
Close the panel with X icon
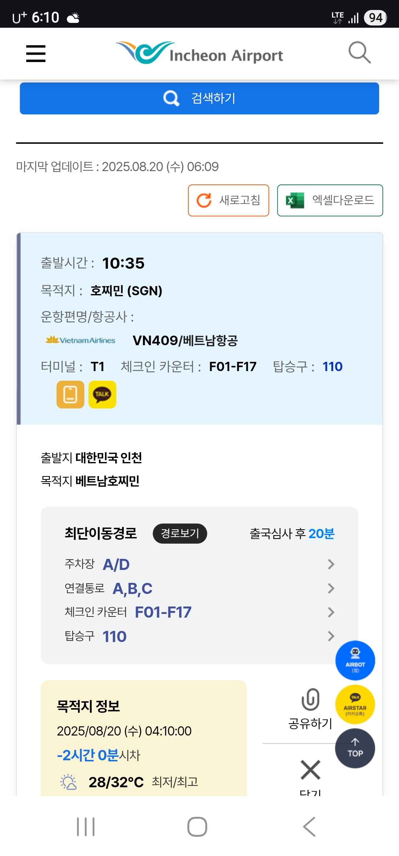point(310,770)
